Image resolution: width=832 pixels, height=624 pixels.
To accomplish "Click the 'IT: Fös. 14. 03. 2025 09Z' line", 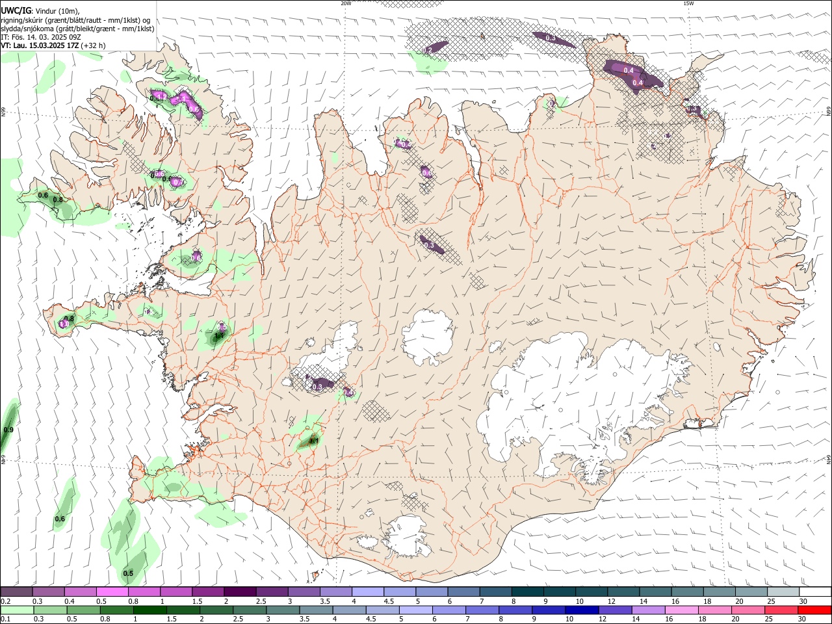I will click(41, 37).
